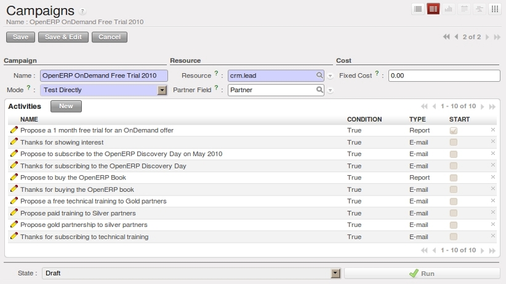Toggle Start checkbox for 'Propose to subscribe to Discovery Day'
Viewport: 506px width, 284px height.
coord(454,154)
